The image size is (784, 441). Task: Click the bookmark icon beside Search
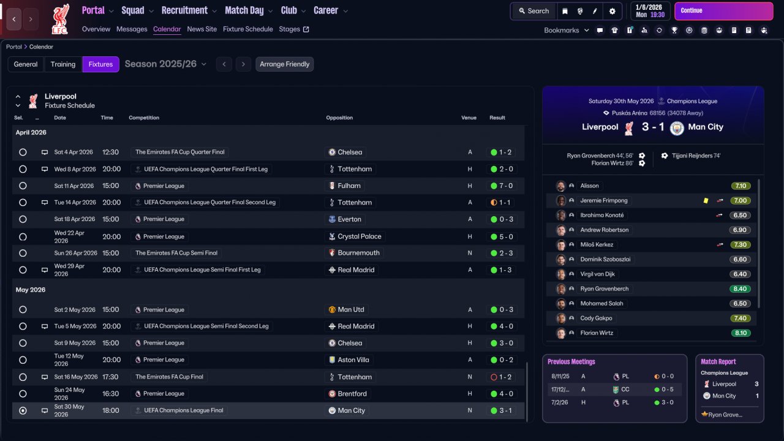pyautogui.click(x=565, y=11)
